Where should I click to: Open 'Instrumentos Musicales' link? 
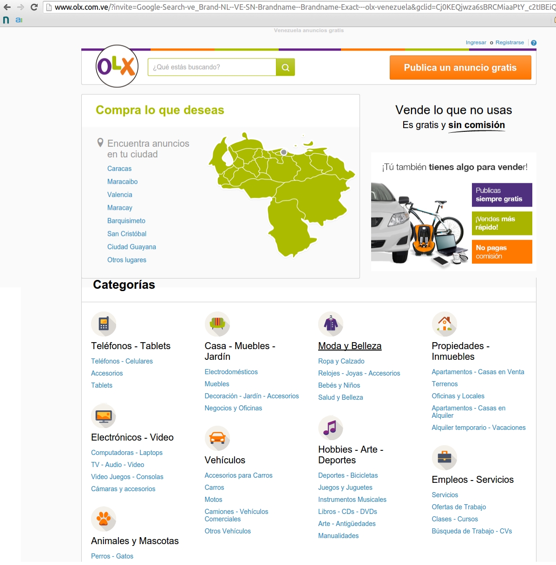point(352,499)
